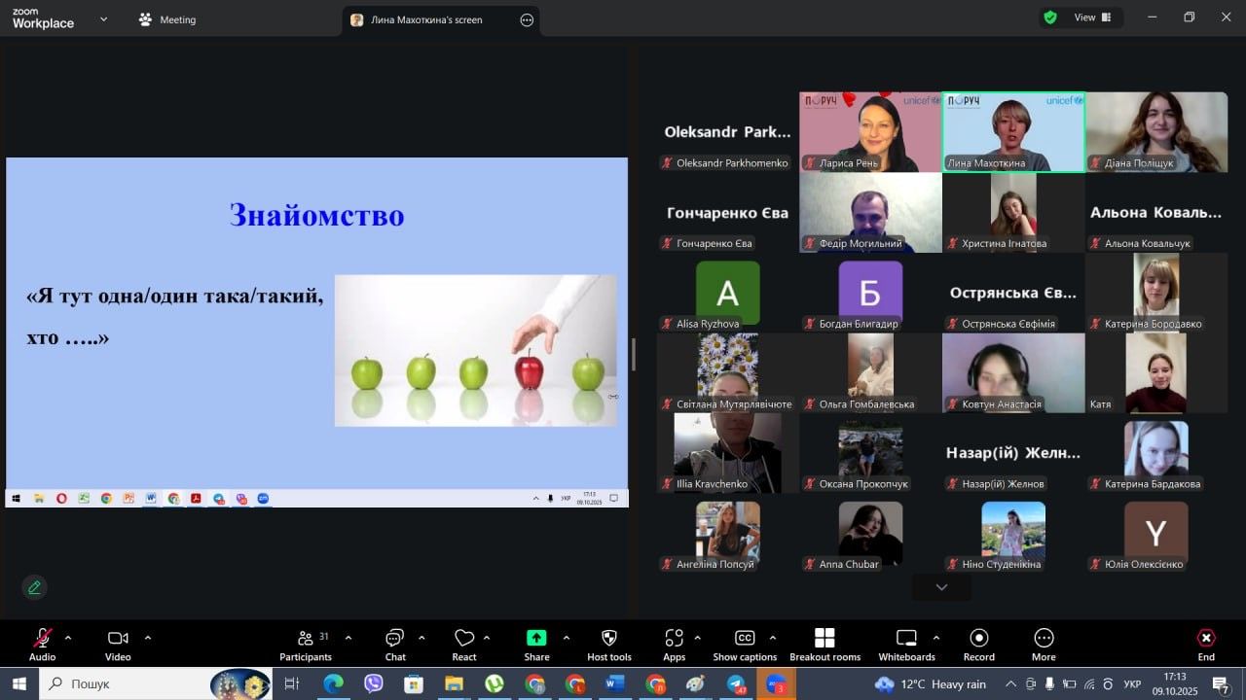Start recording with the Record button
Viewport: 1246px width, 700px height.
pos(979,639)
